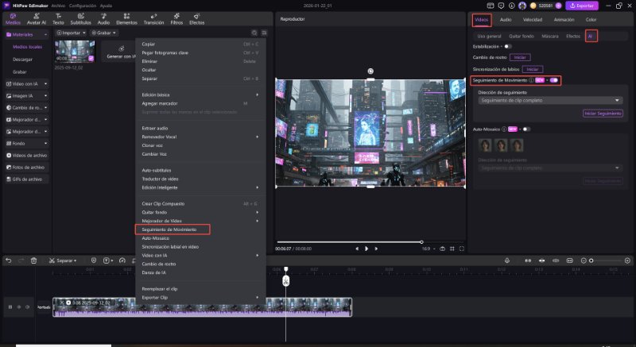Open the Dirección de seguimiento dropdown

tap(549, 100)
